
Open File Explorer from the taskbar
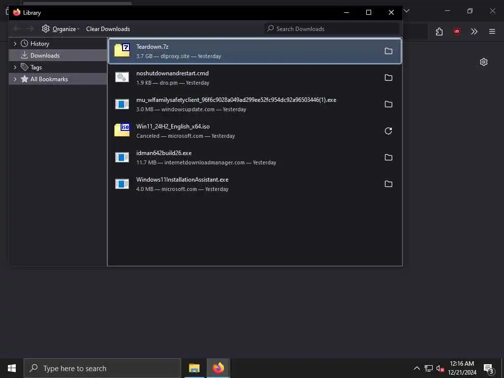(x=194, y=368)
